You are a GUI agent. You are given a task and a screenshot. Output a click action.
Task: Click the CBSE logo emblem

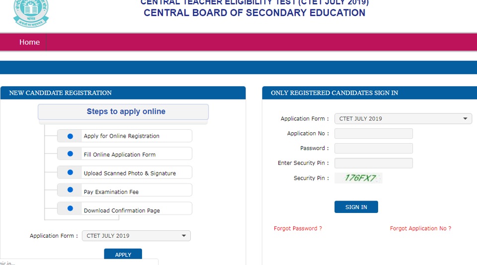[31, 13]
